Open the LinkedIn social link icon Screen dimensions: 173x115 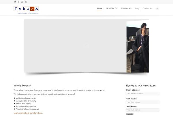click(x=26, y=2)
